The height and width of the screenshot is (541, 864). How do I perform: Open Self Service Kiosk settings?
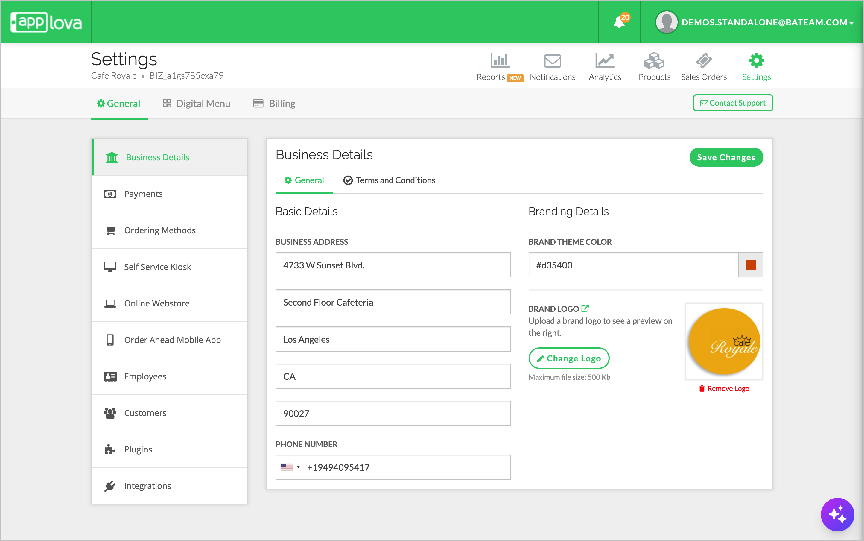point(157,267)
